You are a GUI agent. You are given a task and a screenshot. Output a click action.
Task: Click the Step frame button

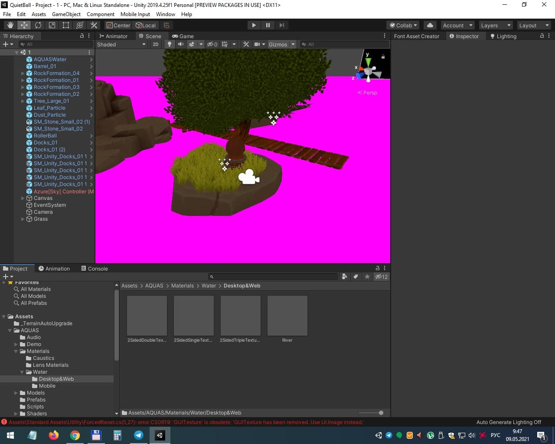tap(282, 25)
